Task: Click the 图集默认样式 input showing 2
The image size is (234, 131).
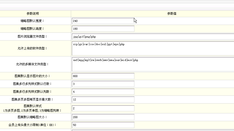Action: pyautogui.click(x=103, y=108)
